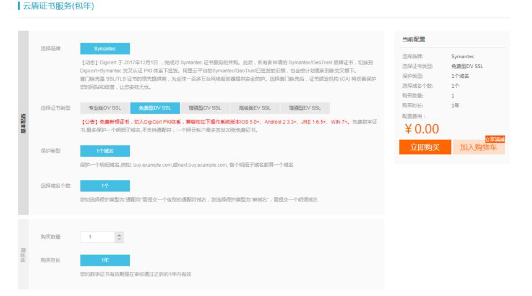Choose the 免费型DV SSL certificate type
The height and width of the screenshot is (296, 532).
tap(155, 108)
